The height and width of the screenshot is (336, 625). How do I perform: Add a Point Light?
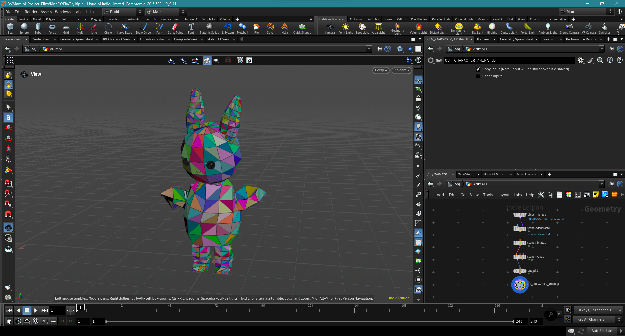345,29
